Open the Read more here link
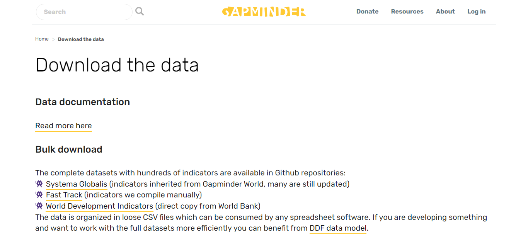Screen dimensions: 528x243 tap(63, 126)
